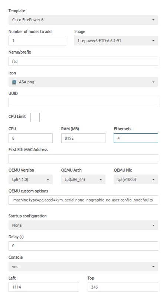This screenshot has width=166, height=293.
Task: Expand the Startup configuration dropdown
Action: point(83,225)
